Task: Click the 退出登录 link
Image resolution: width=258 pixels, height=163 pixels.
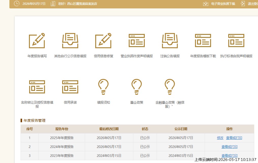Action: pos(253,4)
